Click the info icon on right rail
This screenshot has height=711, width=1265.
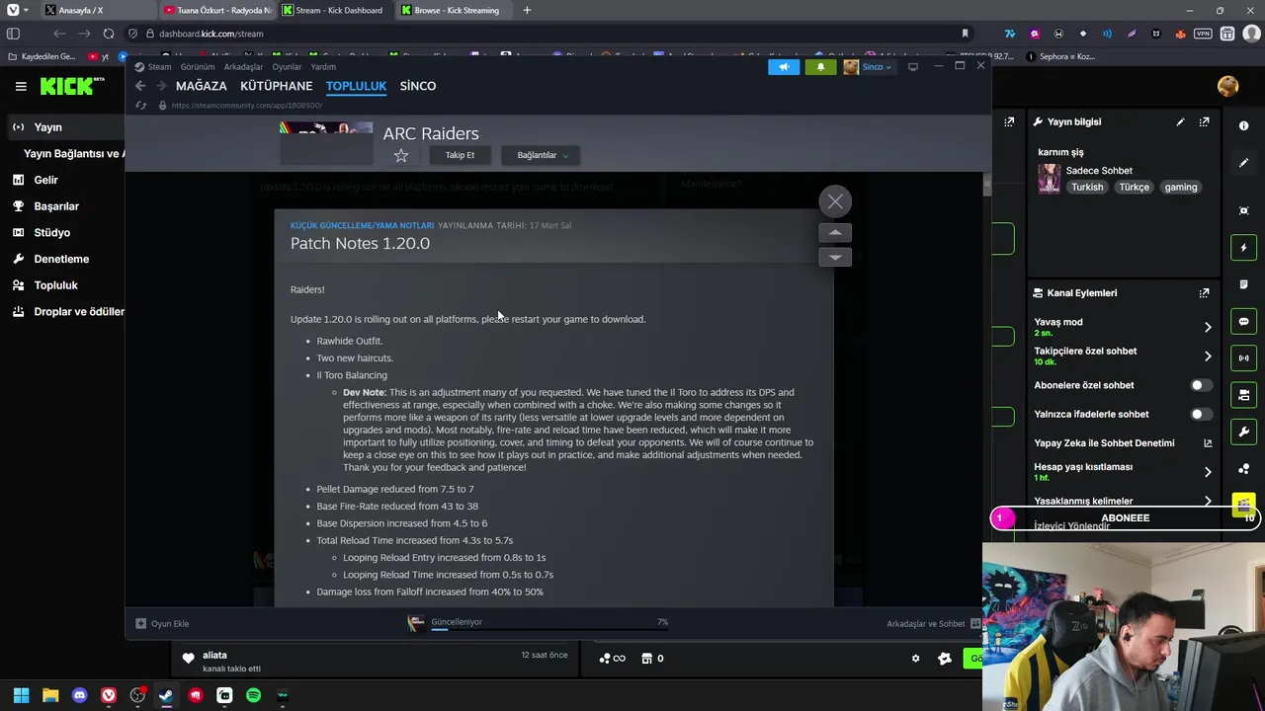[x=1243, y=125]
